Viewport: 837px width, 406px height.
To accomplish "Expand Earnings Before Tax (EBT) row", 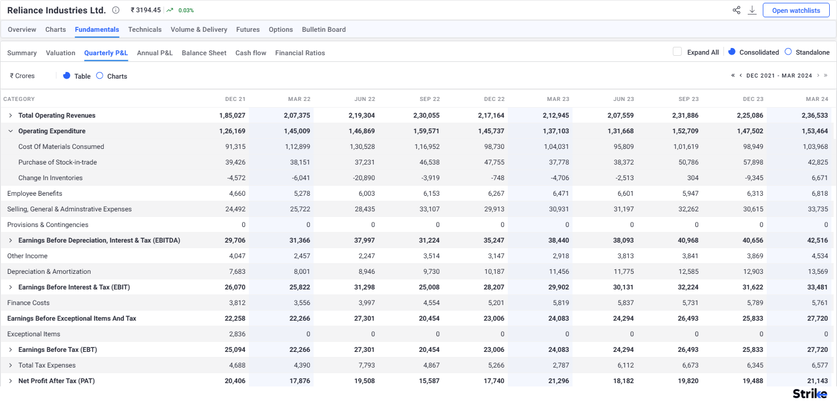I will [x=10, y=350].
